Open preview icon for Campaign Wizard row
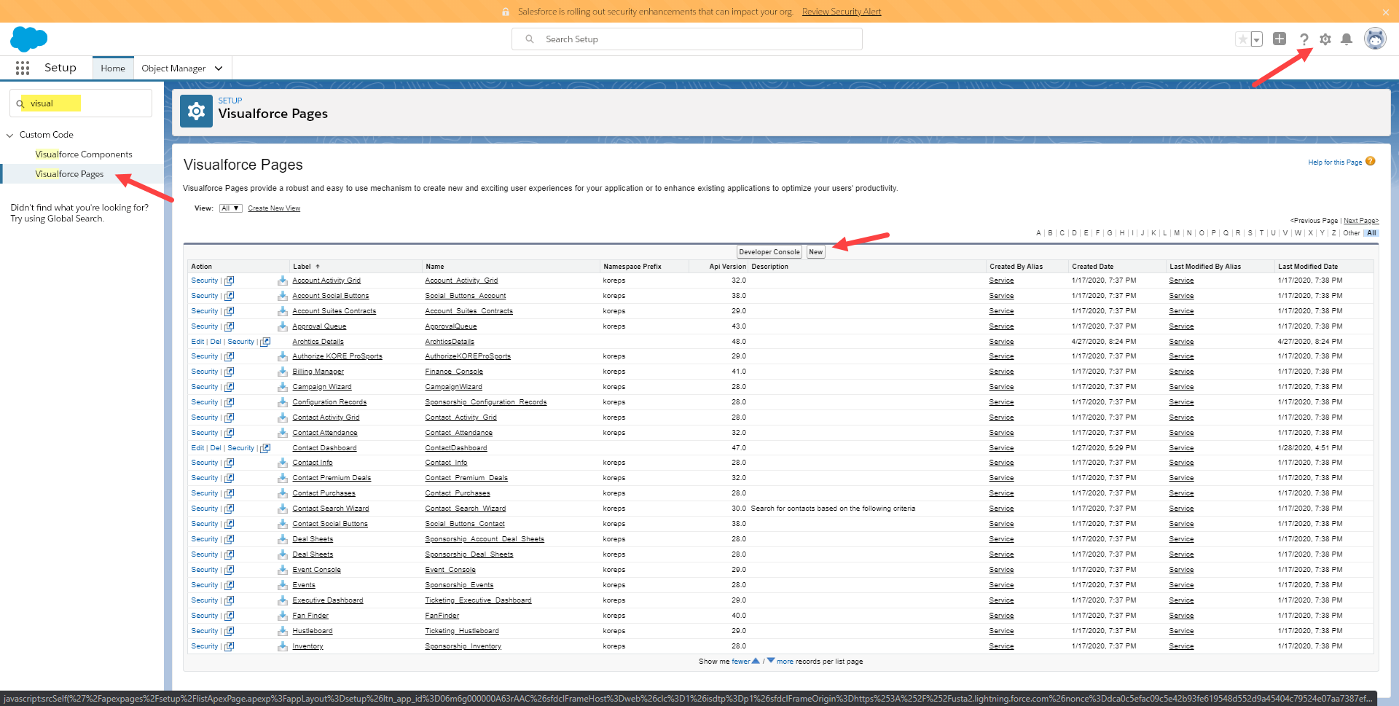This screenshot has height=706, width=1399. pyautogui.click(x=230, y=387)
